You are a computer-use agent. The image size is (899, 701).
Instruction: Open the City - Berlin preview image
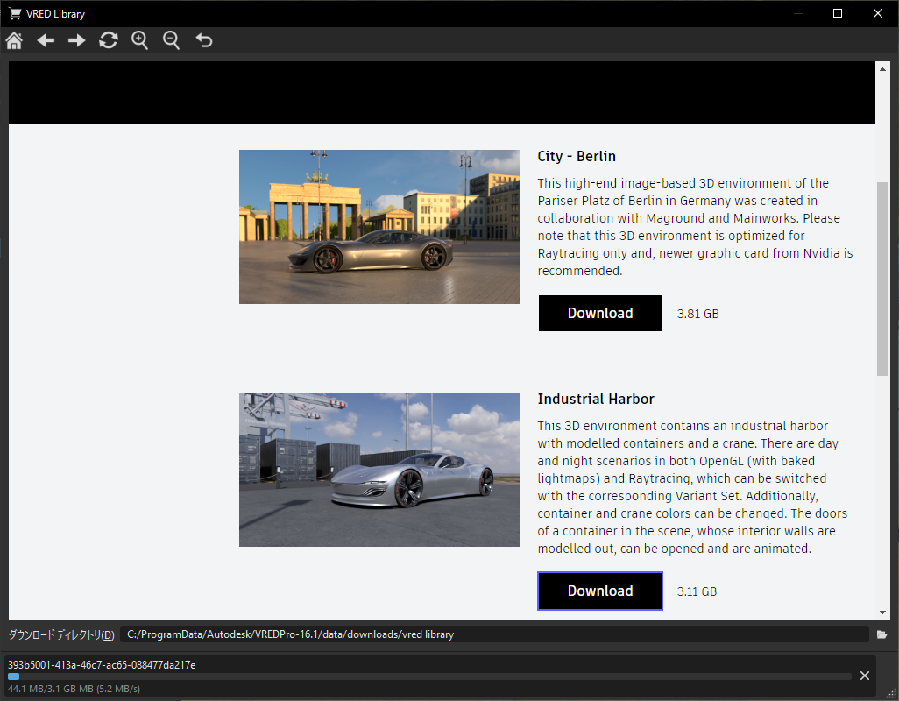click(x=379, y=227)
